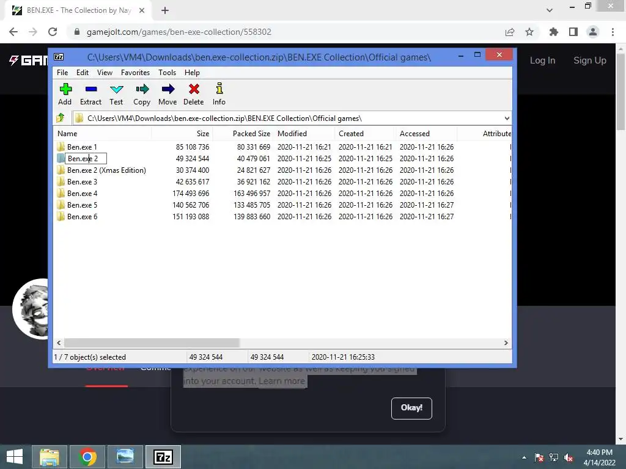Select the Ben.exe 6 folder icon

[x=61, y=216]
